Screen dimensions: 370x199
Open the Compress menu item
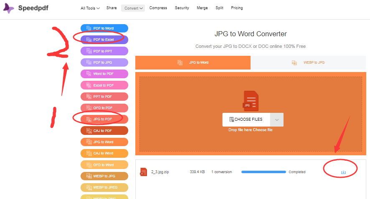click(x=158, y=8)
